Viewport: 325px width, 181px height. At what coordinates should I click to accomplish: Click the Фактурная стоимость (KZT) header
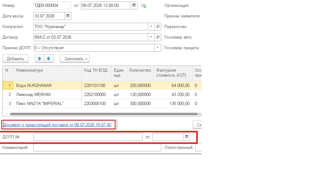(x=173, y=73)
